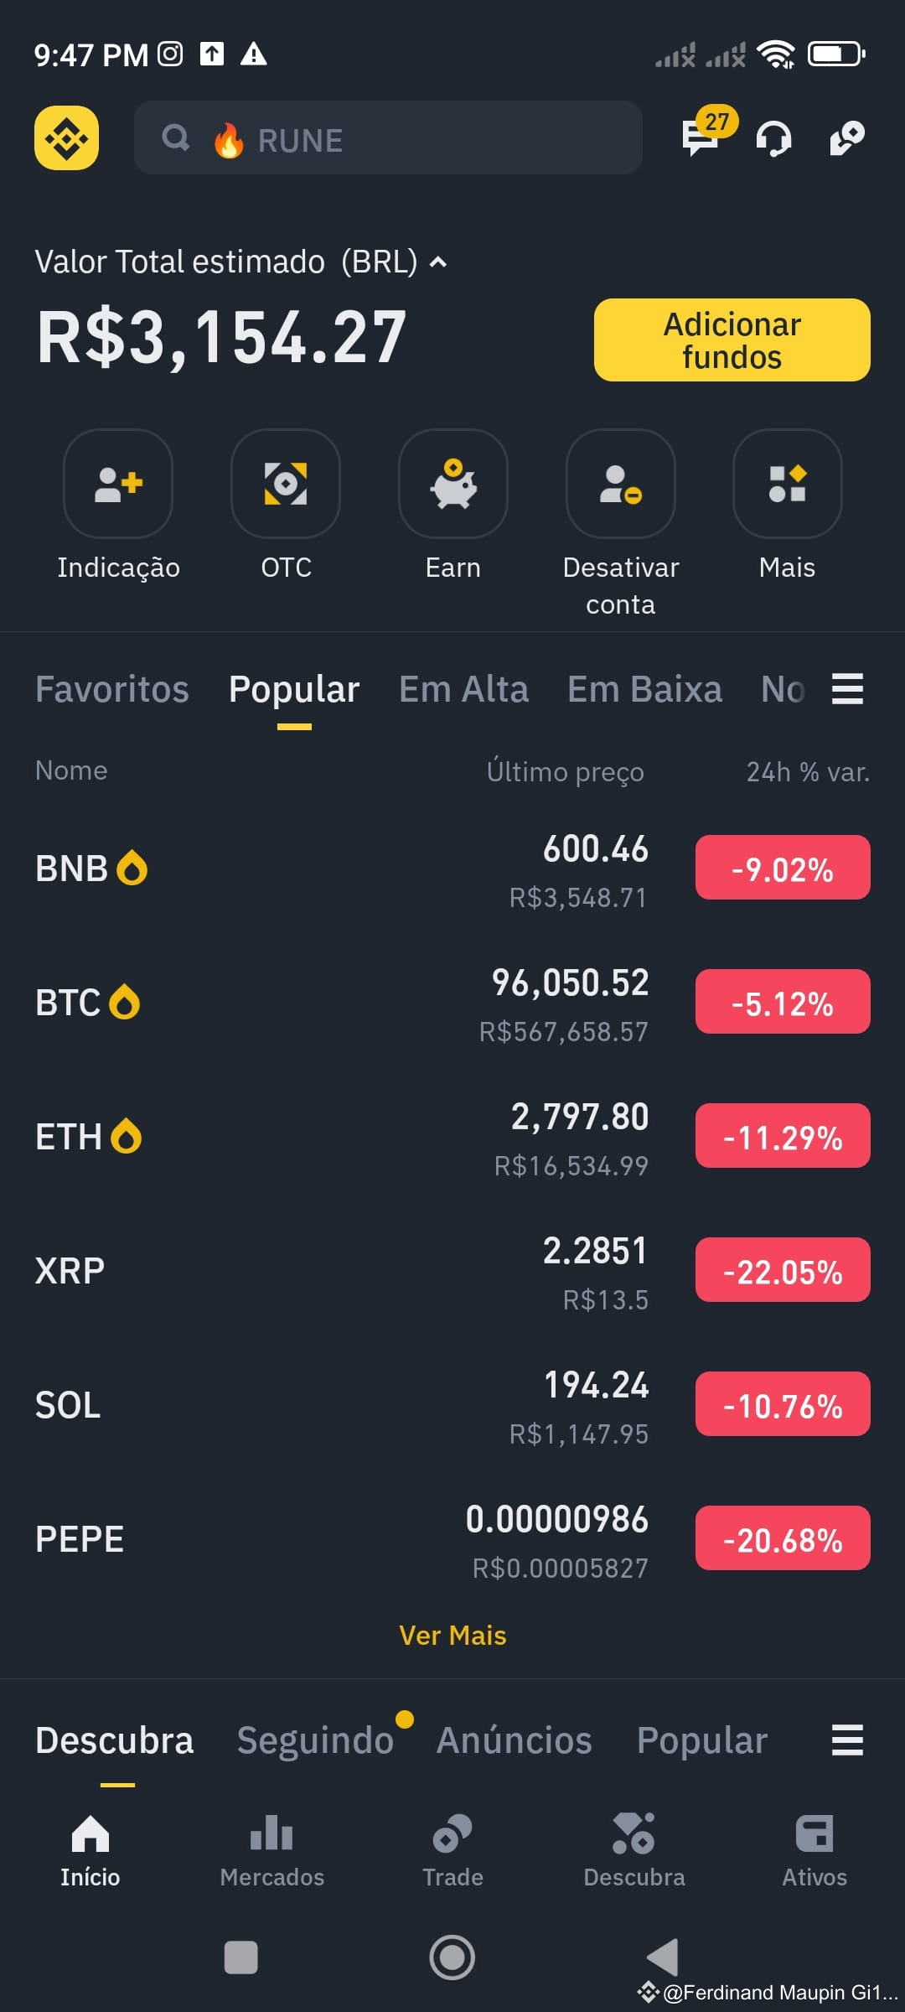Toggle BNB -9.02% change badge
The height and width of the screenshot is (2012, 905).
pos(783,868)
